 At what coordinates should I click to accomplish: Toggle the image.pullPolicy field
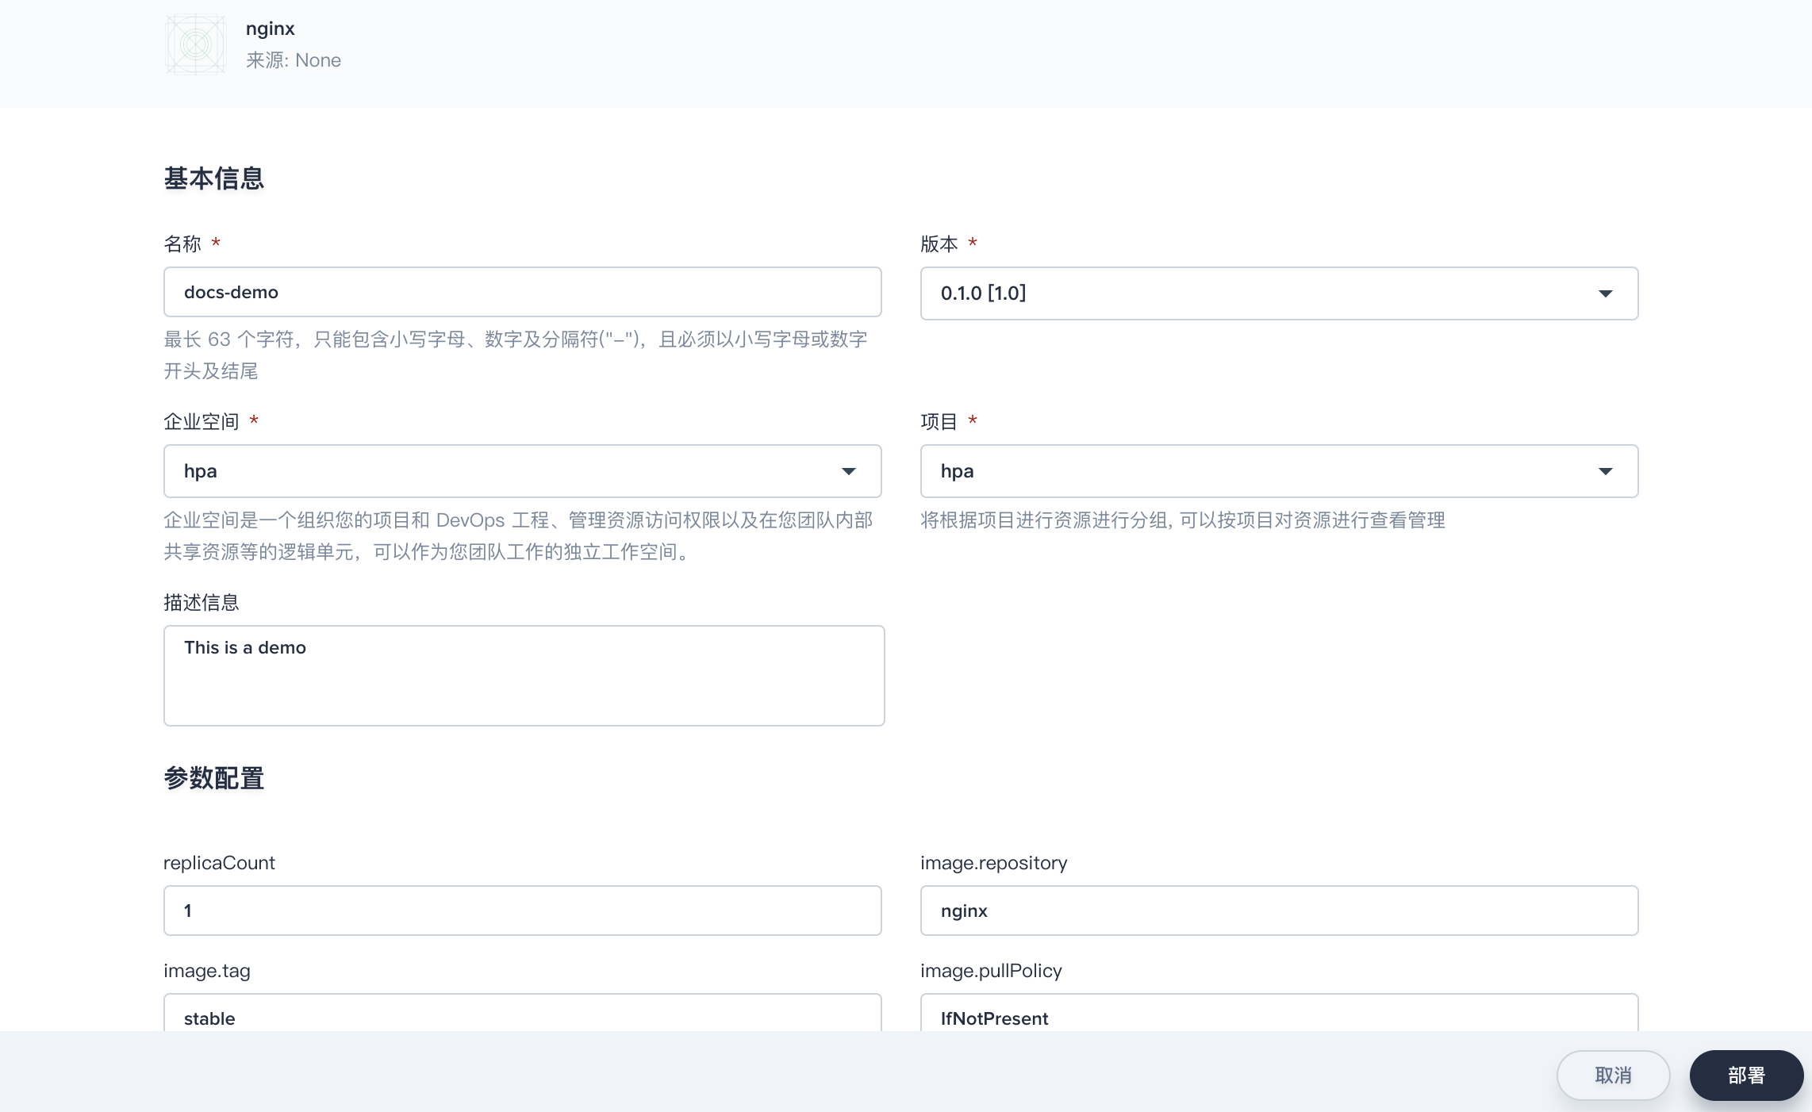[x=1279, y=1018]
